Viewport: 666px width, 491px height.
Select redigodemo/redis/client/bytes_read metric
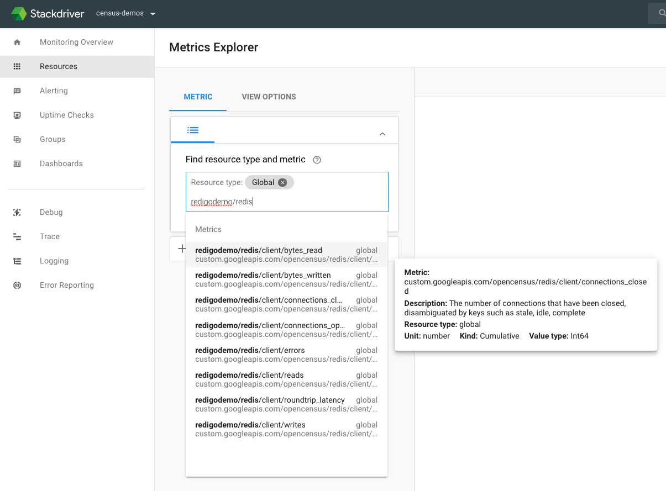[x=286, y=255]
